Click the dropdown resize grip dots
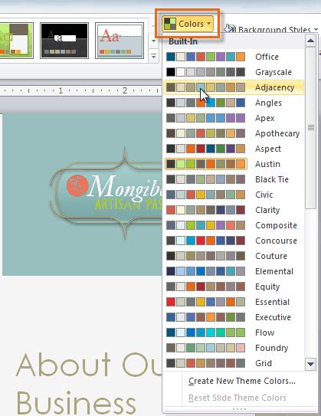The width and height of the screenshot is (321, 416). (239, 410)
